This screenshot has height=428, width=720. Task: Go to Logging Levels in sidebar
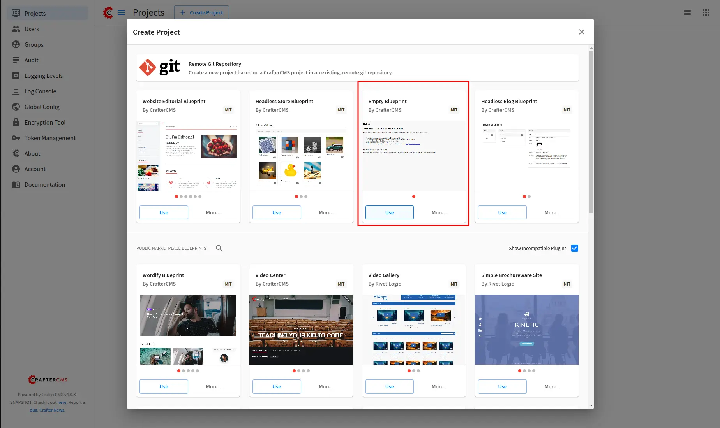(44, 75)
